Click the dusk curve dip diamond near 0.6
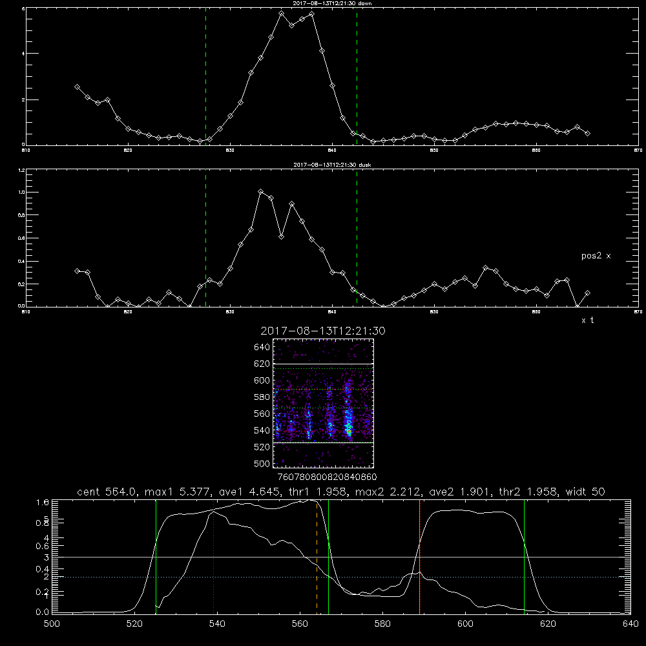This screenshot has height=646, width=646. pyautogui.click(x=282, y=236)
